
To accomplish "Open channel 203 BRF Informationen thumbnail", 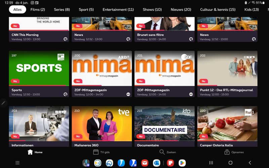I will (x=39, y=123).
